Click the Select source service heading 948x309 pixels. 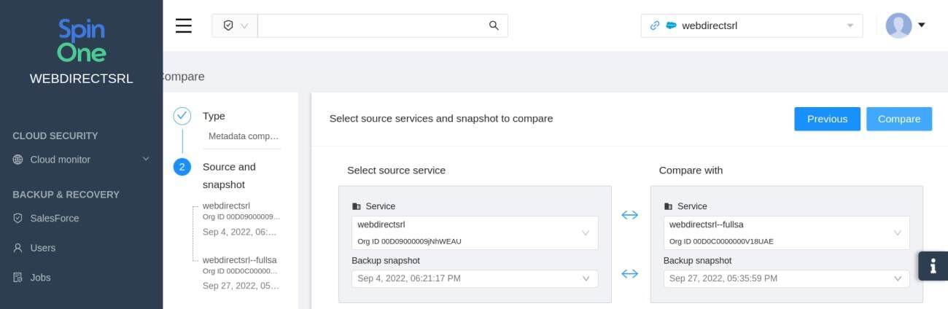pos(396,170)
